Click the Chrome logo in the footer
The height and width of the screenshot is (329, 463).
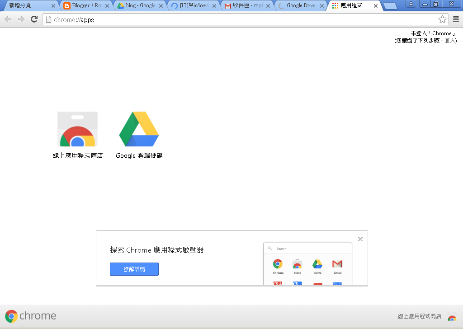(30, 316)
